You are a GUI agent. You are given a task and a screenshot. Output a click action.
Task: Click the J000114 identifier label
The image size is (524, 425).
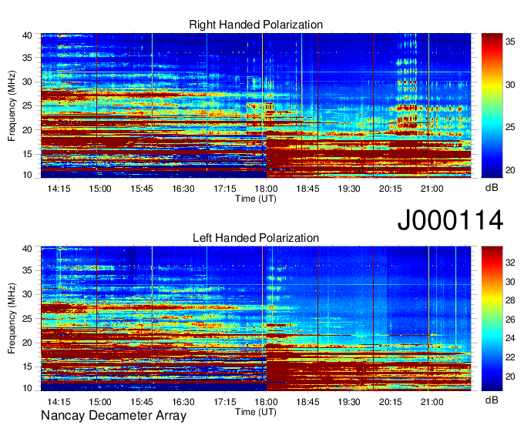[x=450, y=220]
